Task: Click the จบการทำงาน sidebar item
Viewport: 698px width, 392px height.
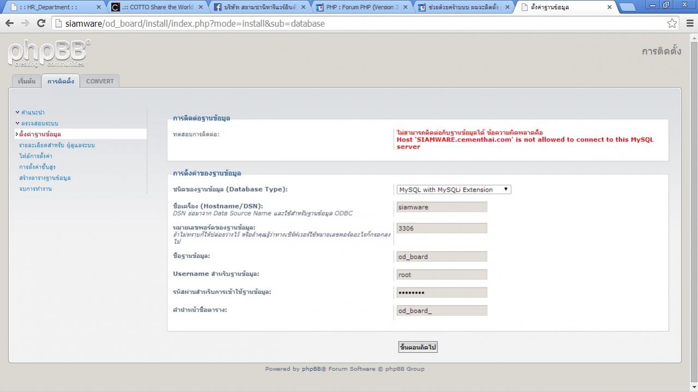Action: coord(35,188)
